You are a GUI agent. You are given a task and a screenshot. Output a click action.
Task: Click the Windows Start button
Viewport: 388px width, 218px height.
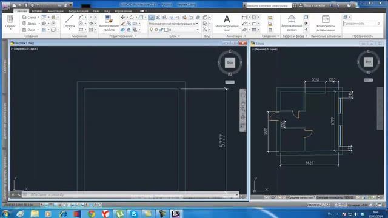(5, 214)
